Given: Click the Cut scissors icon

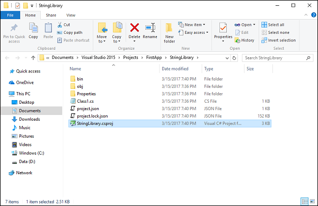Looking at the screenshot, I should pyautogui.click(x=59, y=25).
